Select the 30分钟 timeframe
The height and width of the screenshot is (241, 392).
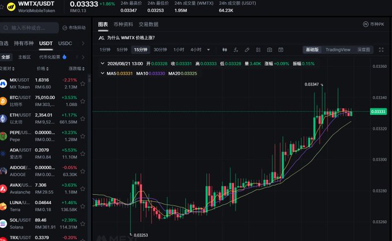pos(160,50)
